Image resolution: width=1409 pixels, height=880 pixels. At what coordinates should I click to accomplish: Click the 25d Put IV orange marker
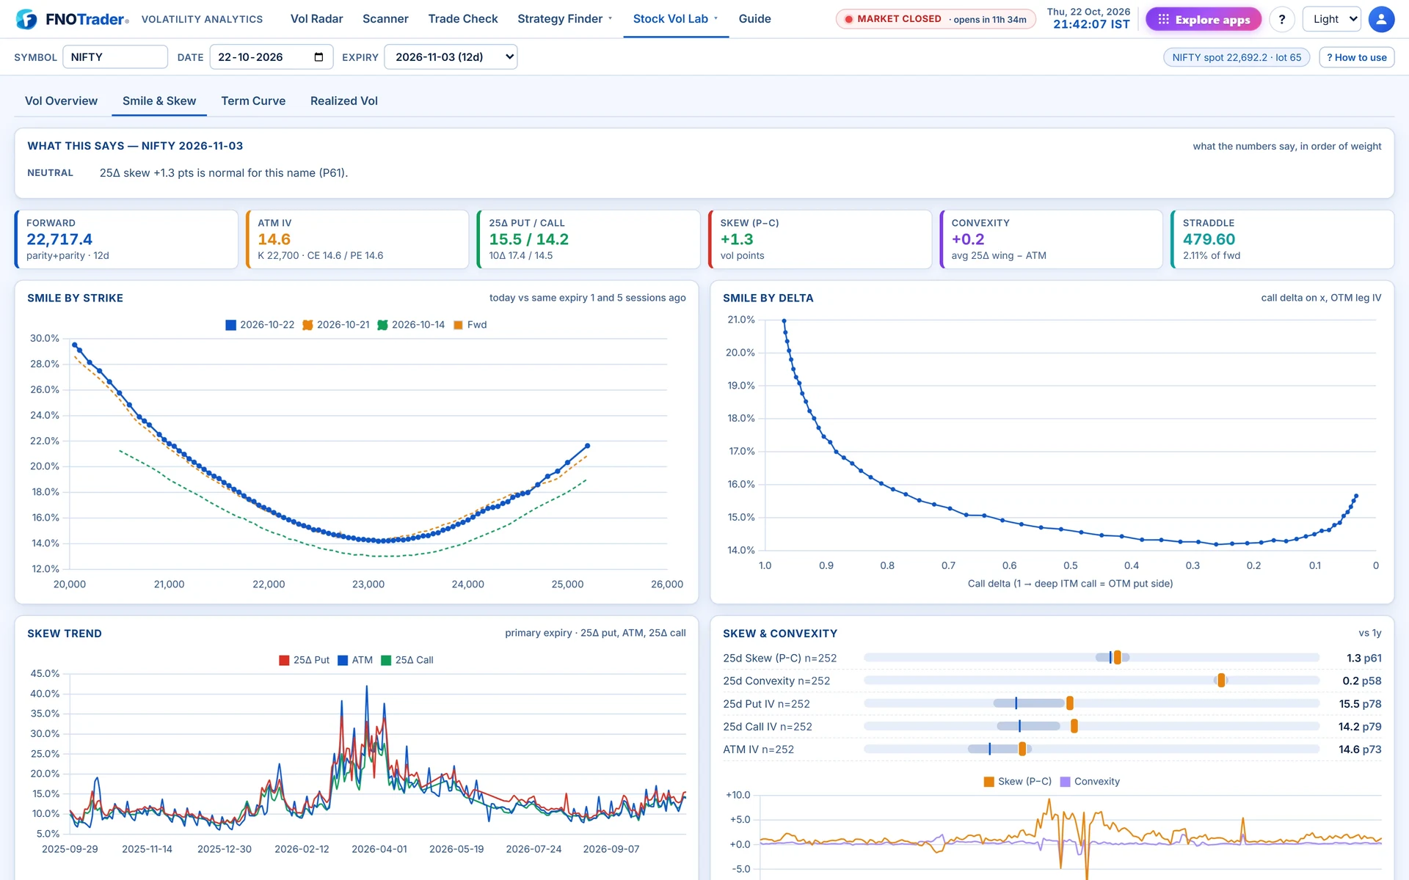click(x=1070, y=703)
